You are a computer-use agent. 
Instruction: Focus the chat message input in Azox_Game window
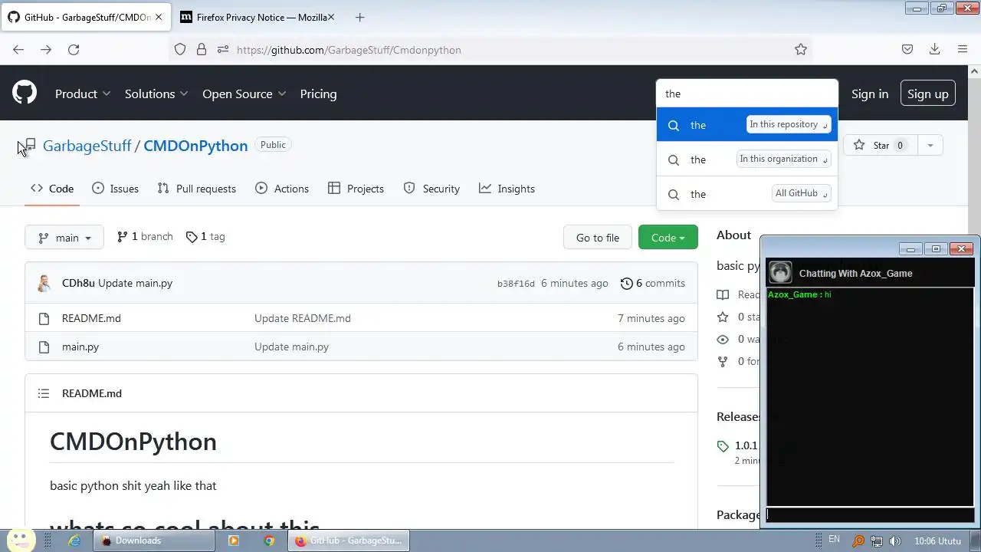point(870,515)
